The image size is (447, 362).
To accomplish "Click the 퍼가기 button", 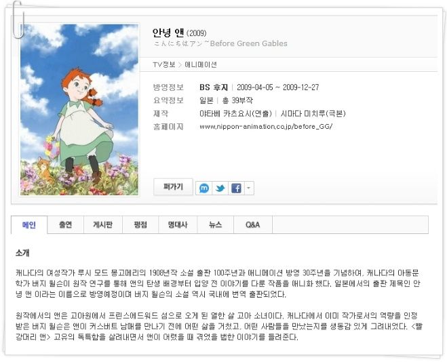I will coord(173,187).
